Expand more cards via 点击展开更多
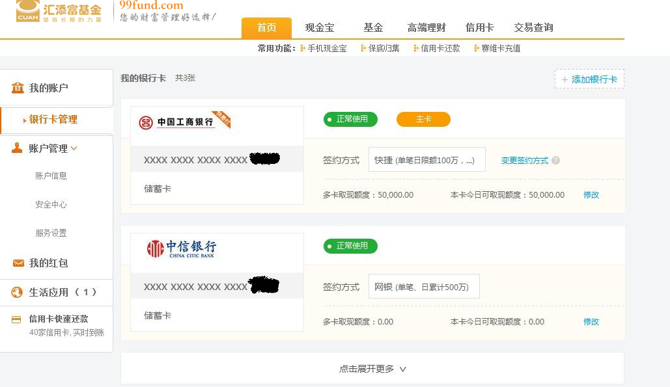 click(372, 369)
